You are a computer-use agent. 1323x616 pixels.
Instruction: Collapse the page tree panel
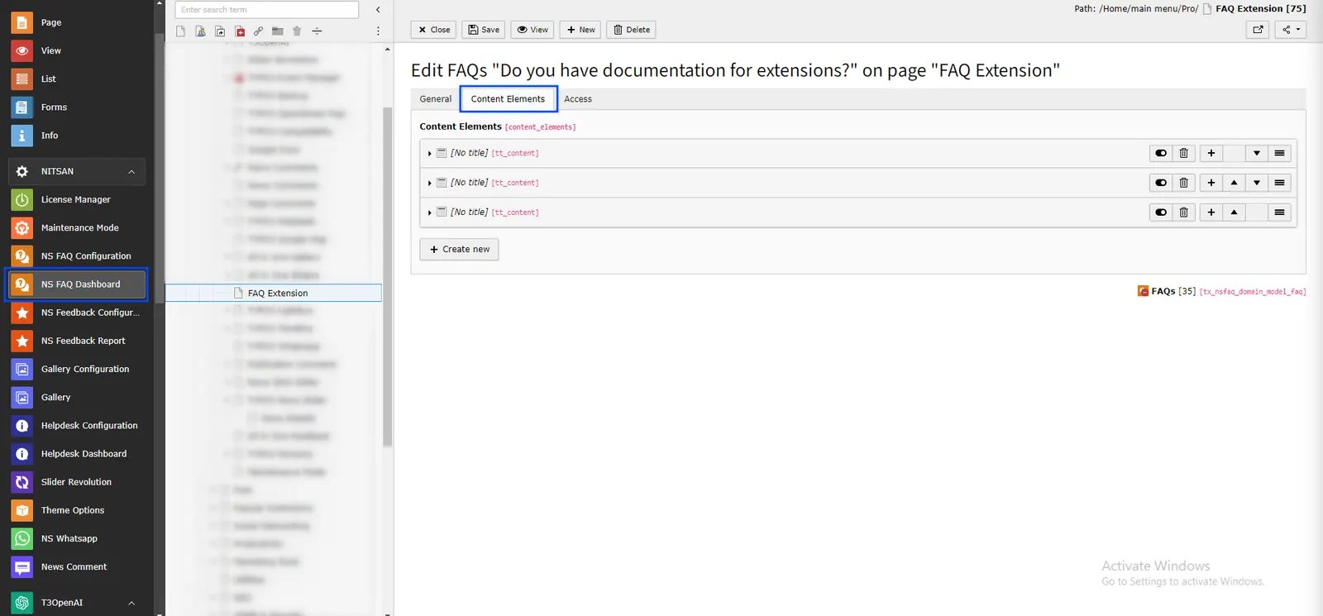(378, 10)
